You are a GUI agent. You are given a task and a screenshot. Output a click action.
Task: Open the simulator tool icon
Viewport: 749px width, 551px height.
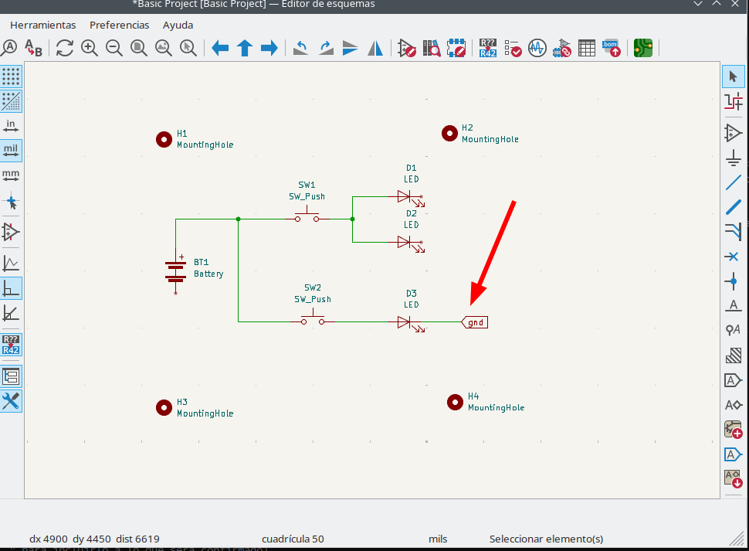coord(537,48)
